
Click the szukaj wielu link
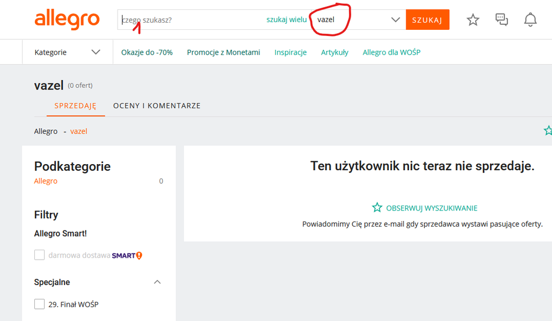(287, 19)
